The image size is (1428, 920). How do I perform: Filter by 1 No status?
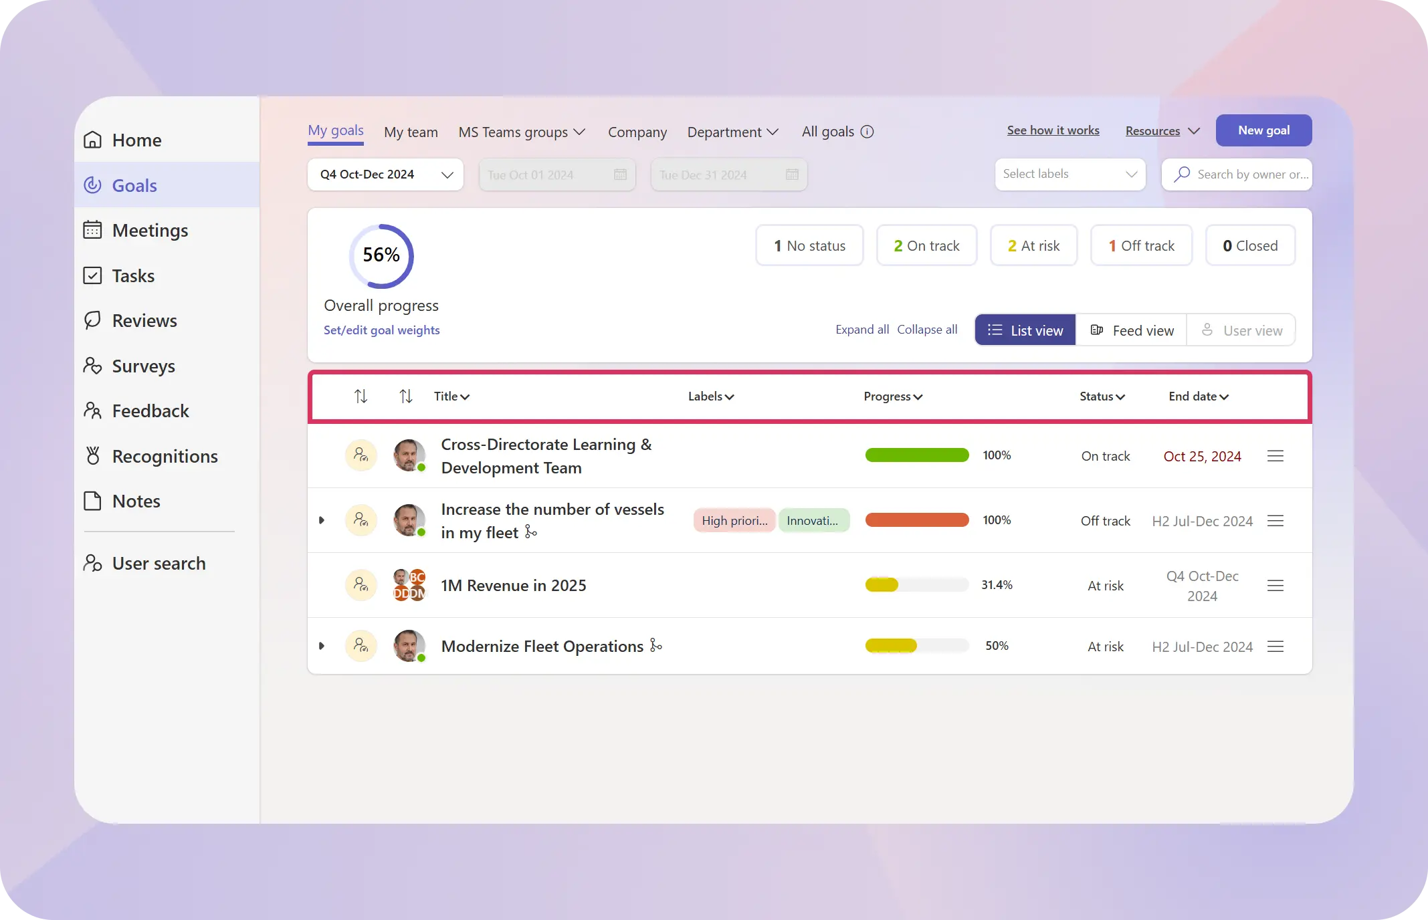pos(809,245)
